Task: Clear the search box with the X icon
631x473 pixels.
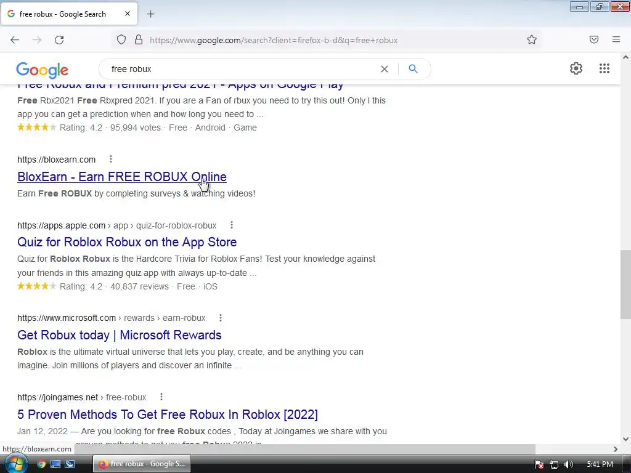Action: (x=385, y=69)
